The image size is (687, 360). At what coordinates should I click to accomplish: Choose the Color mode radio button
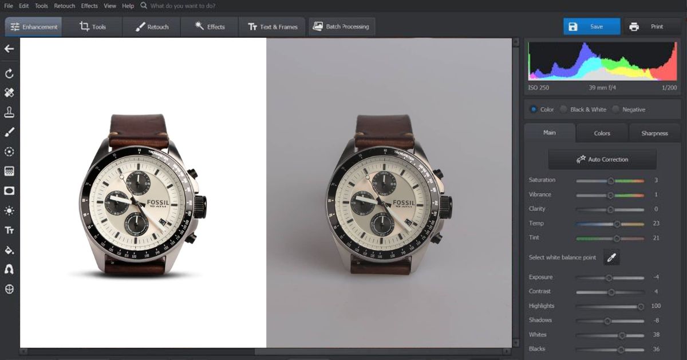click(x=534, y=109)
